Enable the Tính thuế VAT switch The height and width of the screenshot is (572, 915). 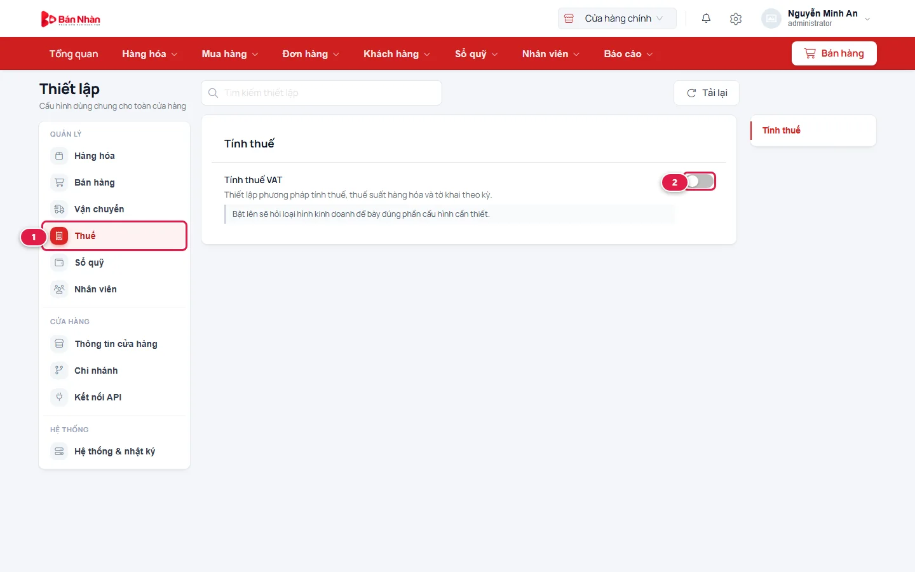tap(700, 181)
